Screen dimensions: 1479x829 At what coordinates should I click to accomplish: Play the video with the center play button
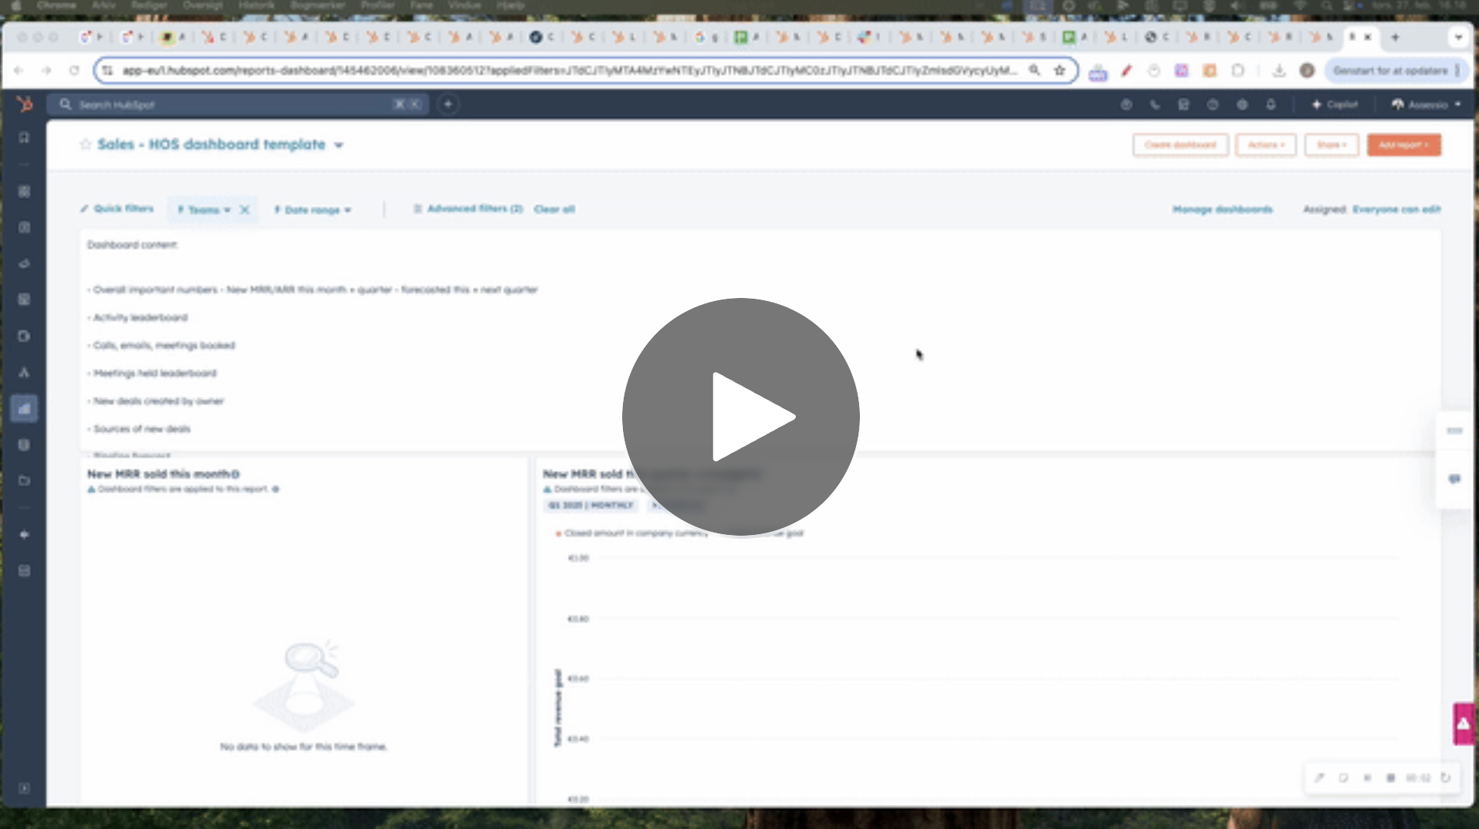point(740,417)
